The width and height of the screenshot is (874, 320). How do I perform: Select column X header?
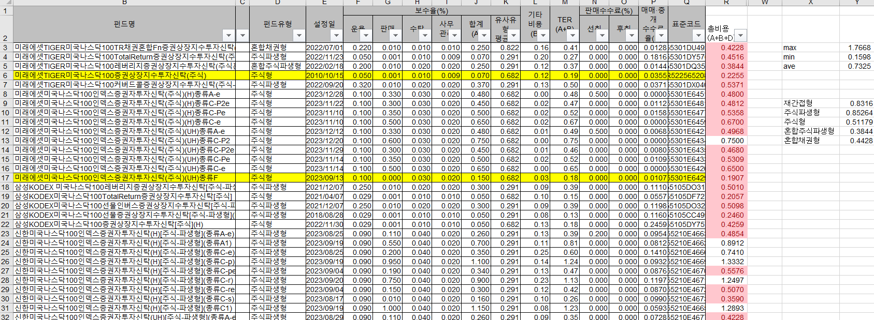pos(811,3)
